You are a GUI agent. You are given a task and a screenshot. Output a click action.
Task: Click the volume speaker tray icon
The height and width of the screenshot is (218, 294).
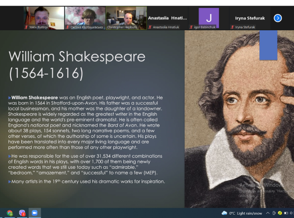(292, 213)
